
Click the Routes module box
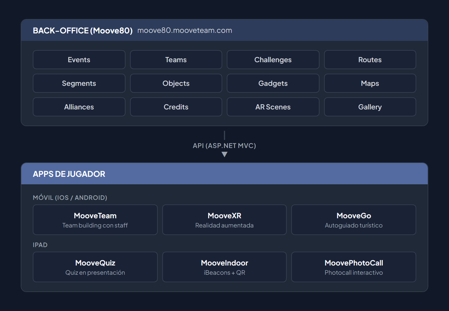point(370,60)
